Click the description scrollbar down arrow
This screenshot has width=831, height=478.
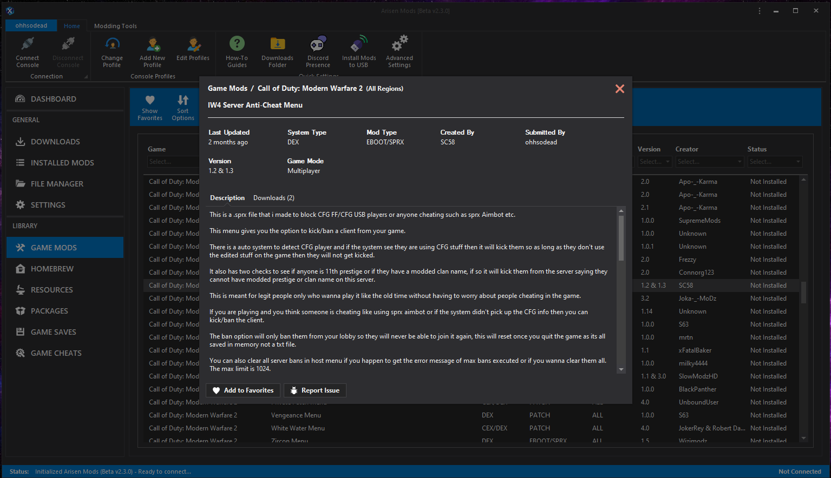(x=621, y=369)
